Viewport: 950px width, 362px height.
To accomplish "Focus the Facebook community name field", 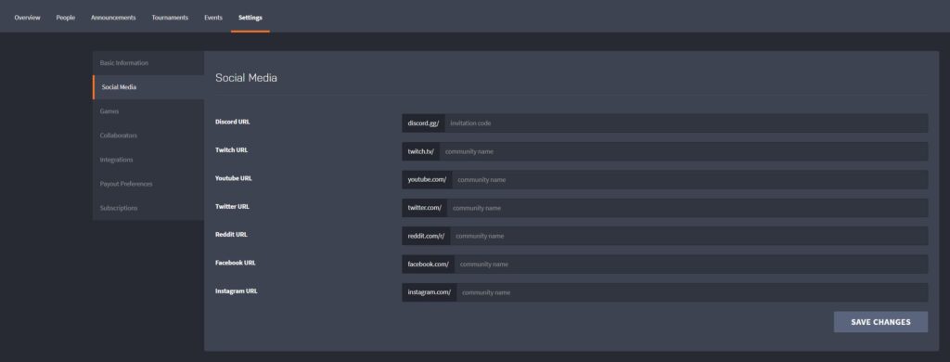I will click(x=690, y=265).
